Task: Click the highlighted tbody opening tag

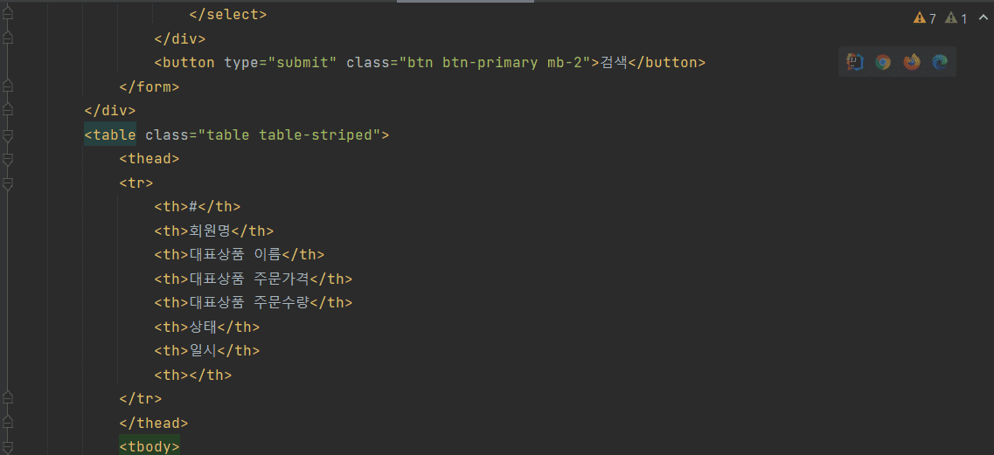Action: (x=149, y=447)
